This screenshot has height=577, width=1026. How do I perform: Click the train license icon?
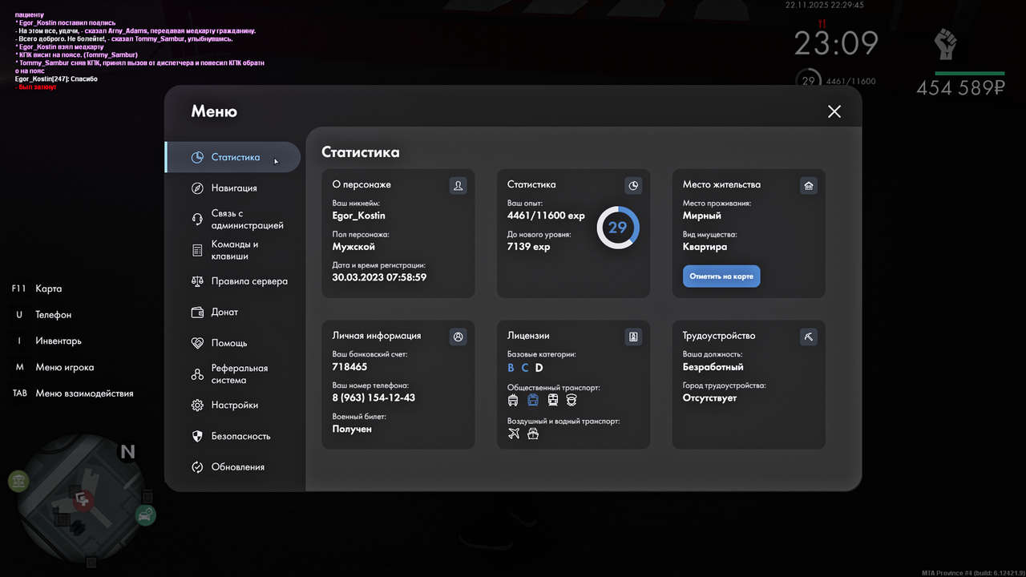(553, 400)
